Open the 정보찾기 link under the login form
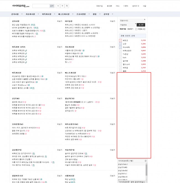Image resolution: width=180 pixels, height=183 pixels. 130,29
